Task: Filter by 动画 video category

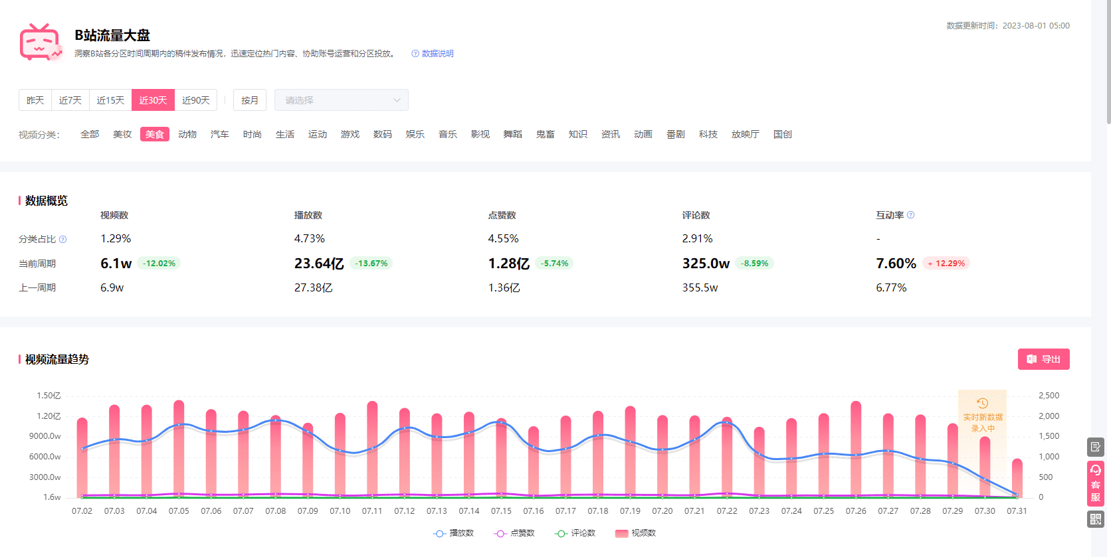Action: pyautogui.click(x=643, y=134)
